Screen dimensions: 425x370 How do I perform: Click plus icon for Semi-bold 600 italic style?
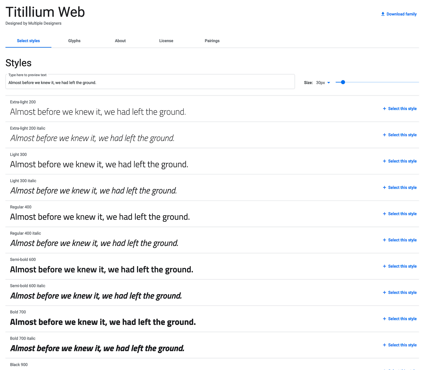pyautogui.click(x=385, y=292)
